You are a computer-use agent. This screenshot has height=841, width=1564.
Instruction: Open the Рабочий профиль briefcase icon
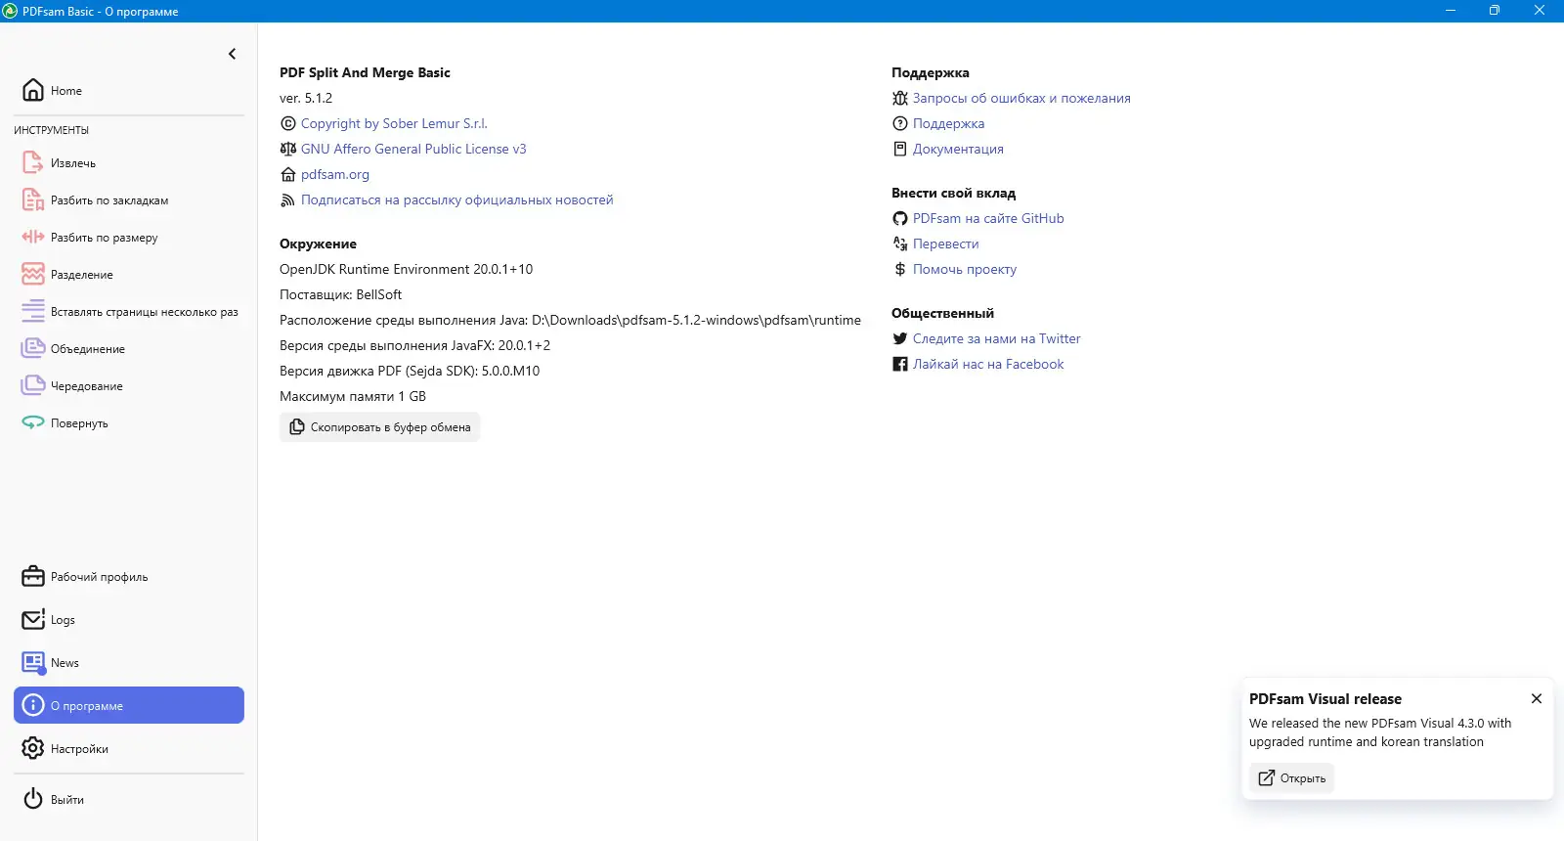33,576
